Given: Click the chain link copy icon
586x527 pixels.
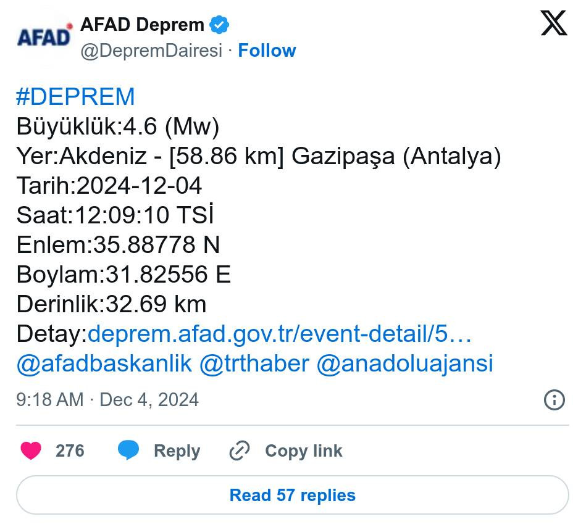Looking at the screenshot, I should point(239,451).
